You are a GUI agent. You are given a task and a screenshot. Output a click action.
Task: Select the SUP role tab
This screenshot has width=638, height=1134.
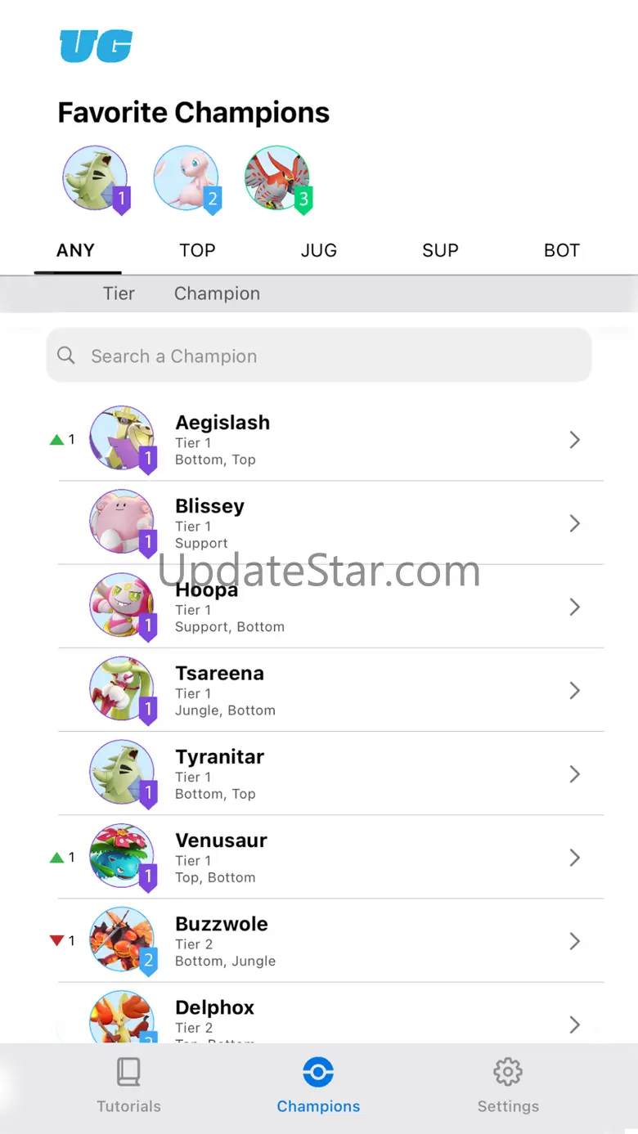pos(440,250)
